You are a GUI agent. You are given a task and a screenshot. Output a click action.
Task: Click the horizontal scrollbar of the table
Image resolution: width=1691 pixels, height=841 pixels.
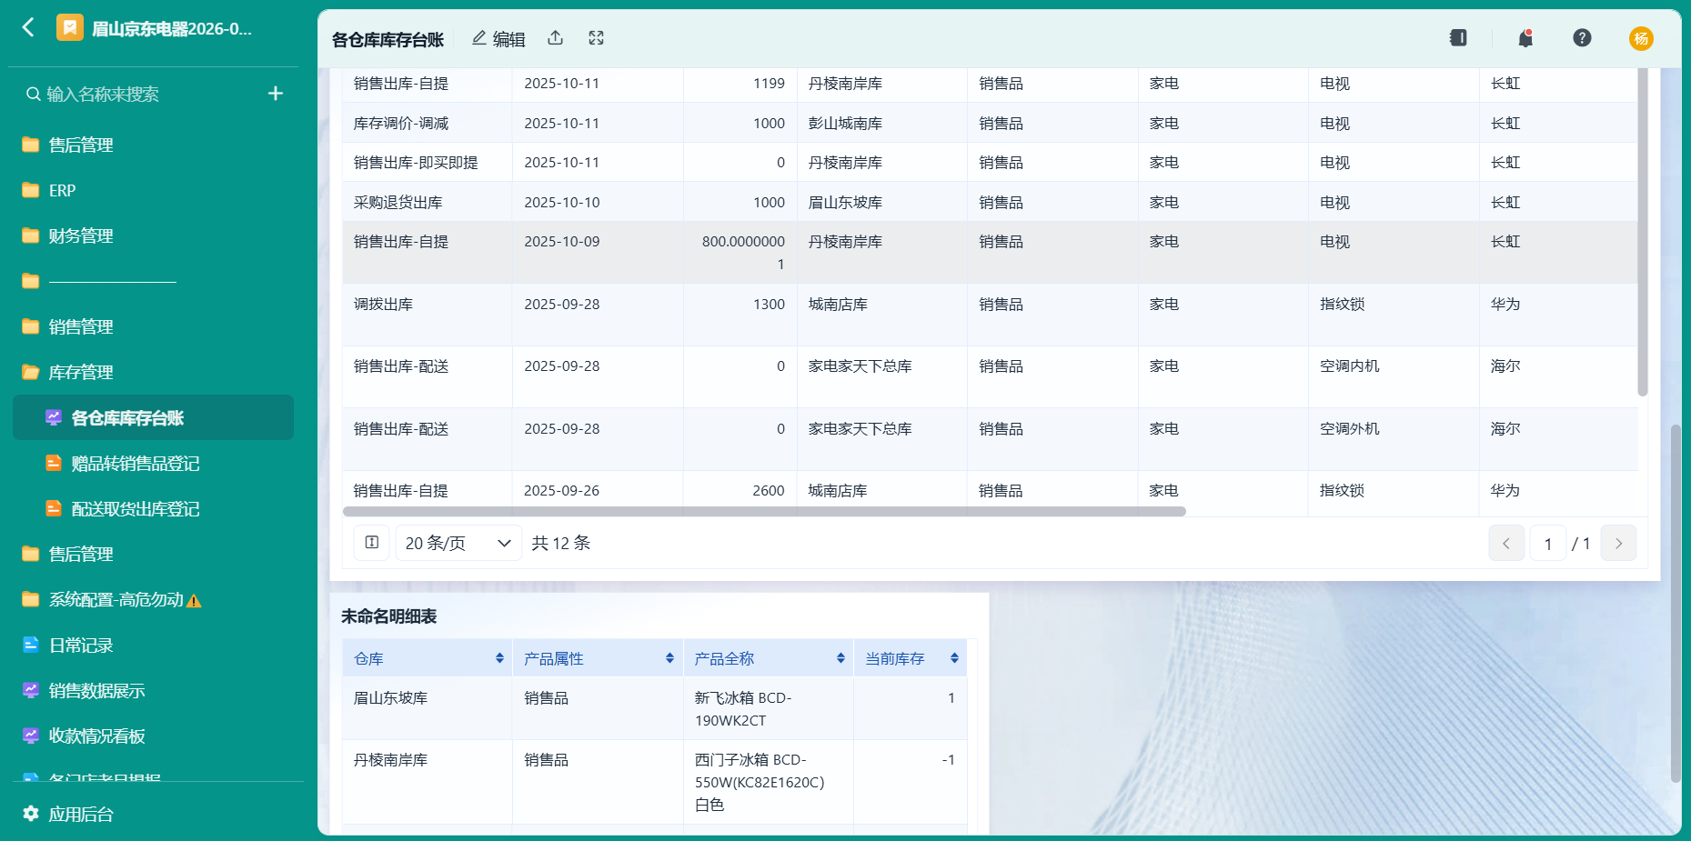pos(764,511)
